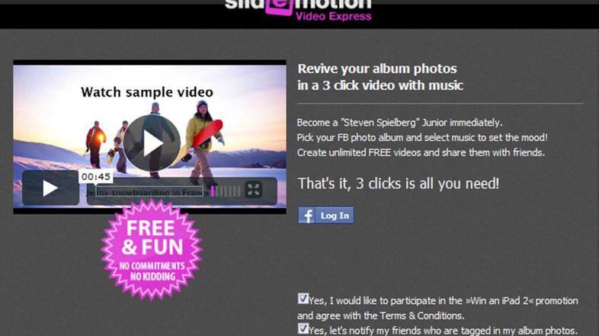The height and width of the screenshot is (336, 599).
Task: Play the sample video with large center button
Action: [152, 143]
